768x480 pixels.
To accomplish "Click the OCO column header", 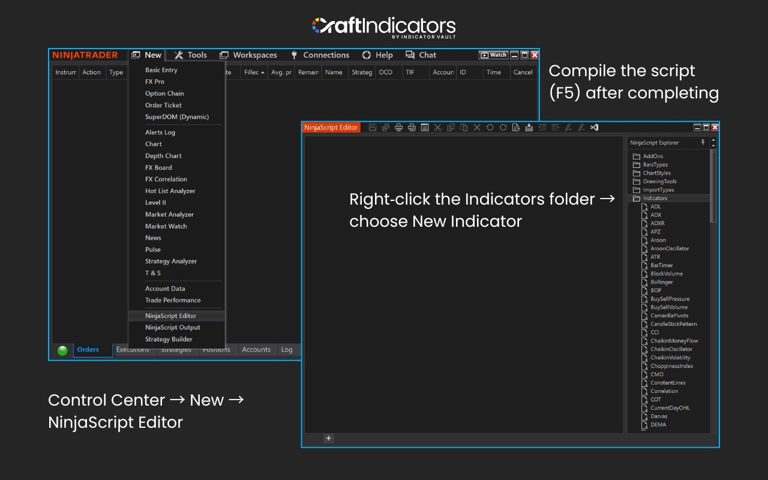I will pos(389,72).
